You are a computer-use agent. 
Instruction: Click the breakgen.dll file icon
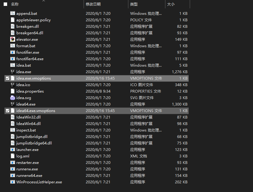13,26
